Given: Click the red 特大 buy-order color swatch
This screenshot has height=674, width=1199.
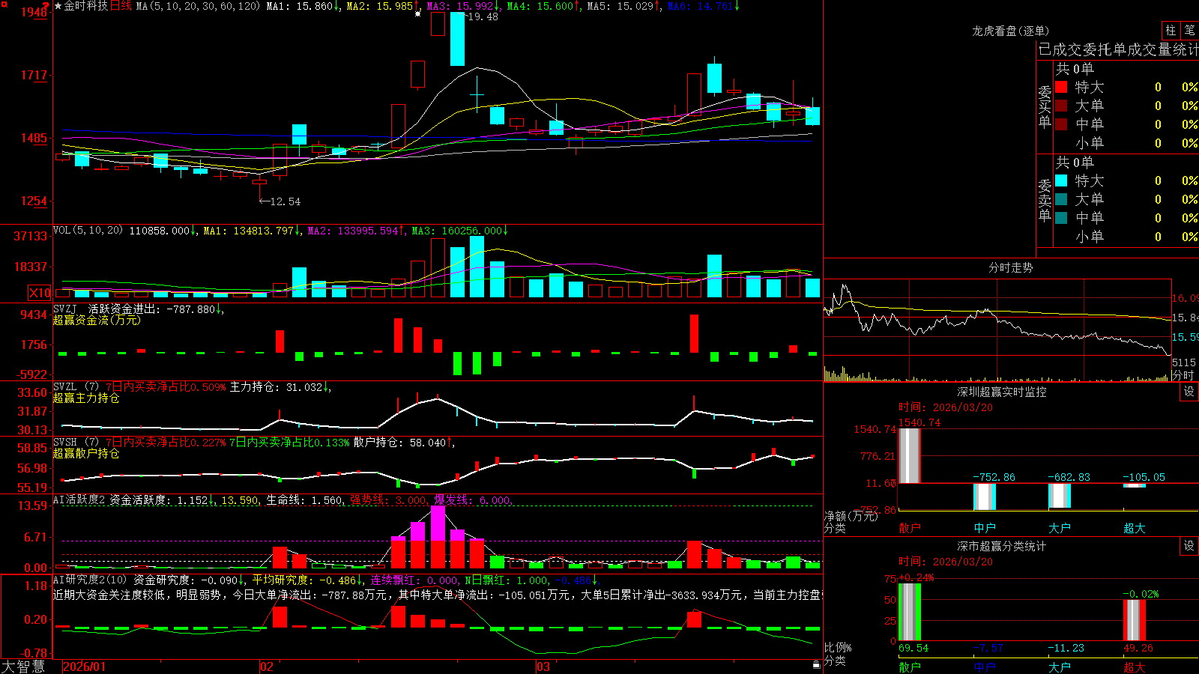Looking at the screenshot, I should (1061, 87).
